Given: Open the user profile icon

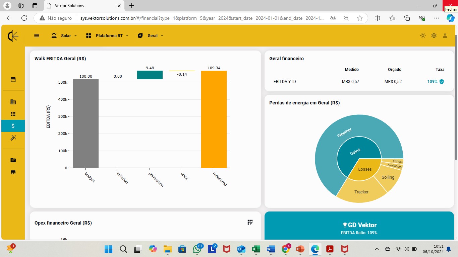Looking at the screenshot, I should pyautogui.click(x=445, y=35).
